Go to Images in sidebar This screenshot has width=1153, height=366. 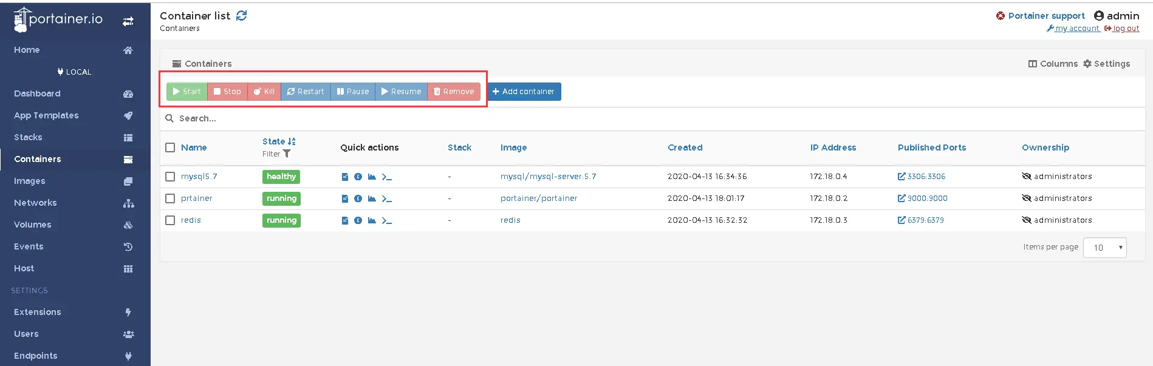pos(30,181)
